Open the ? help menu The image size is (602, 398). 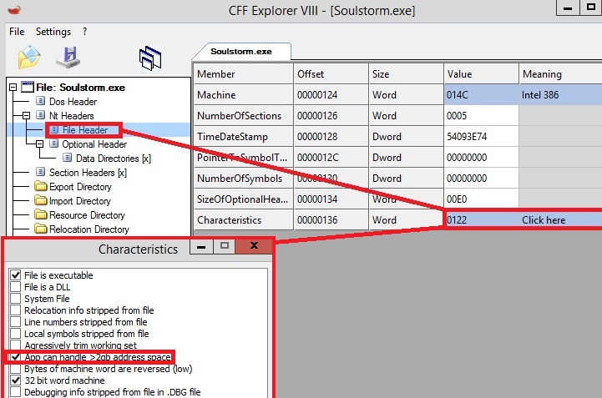coord(85,32)
